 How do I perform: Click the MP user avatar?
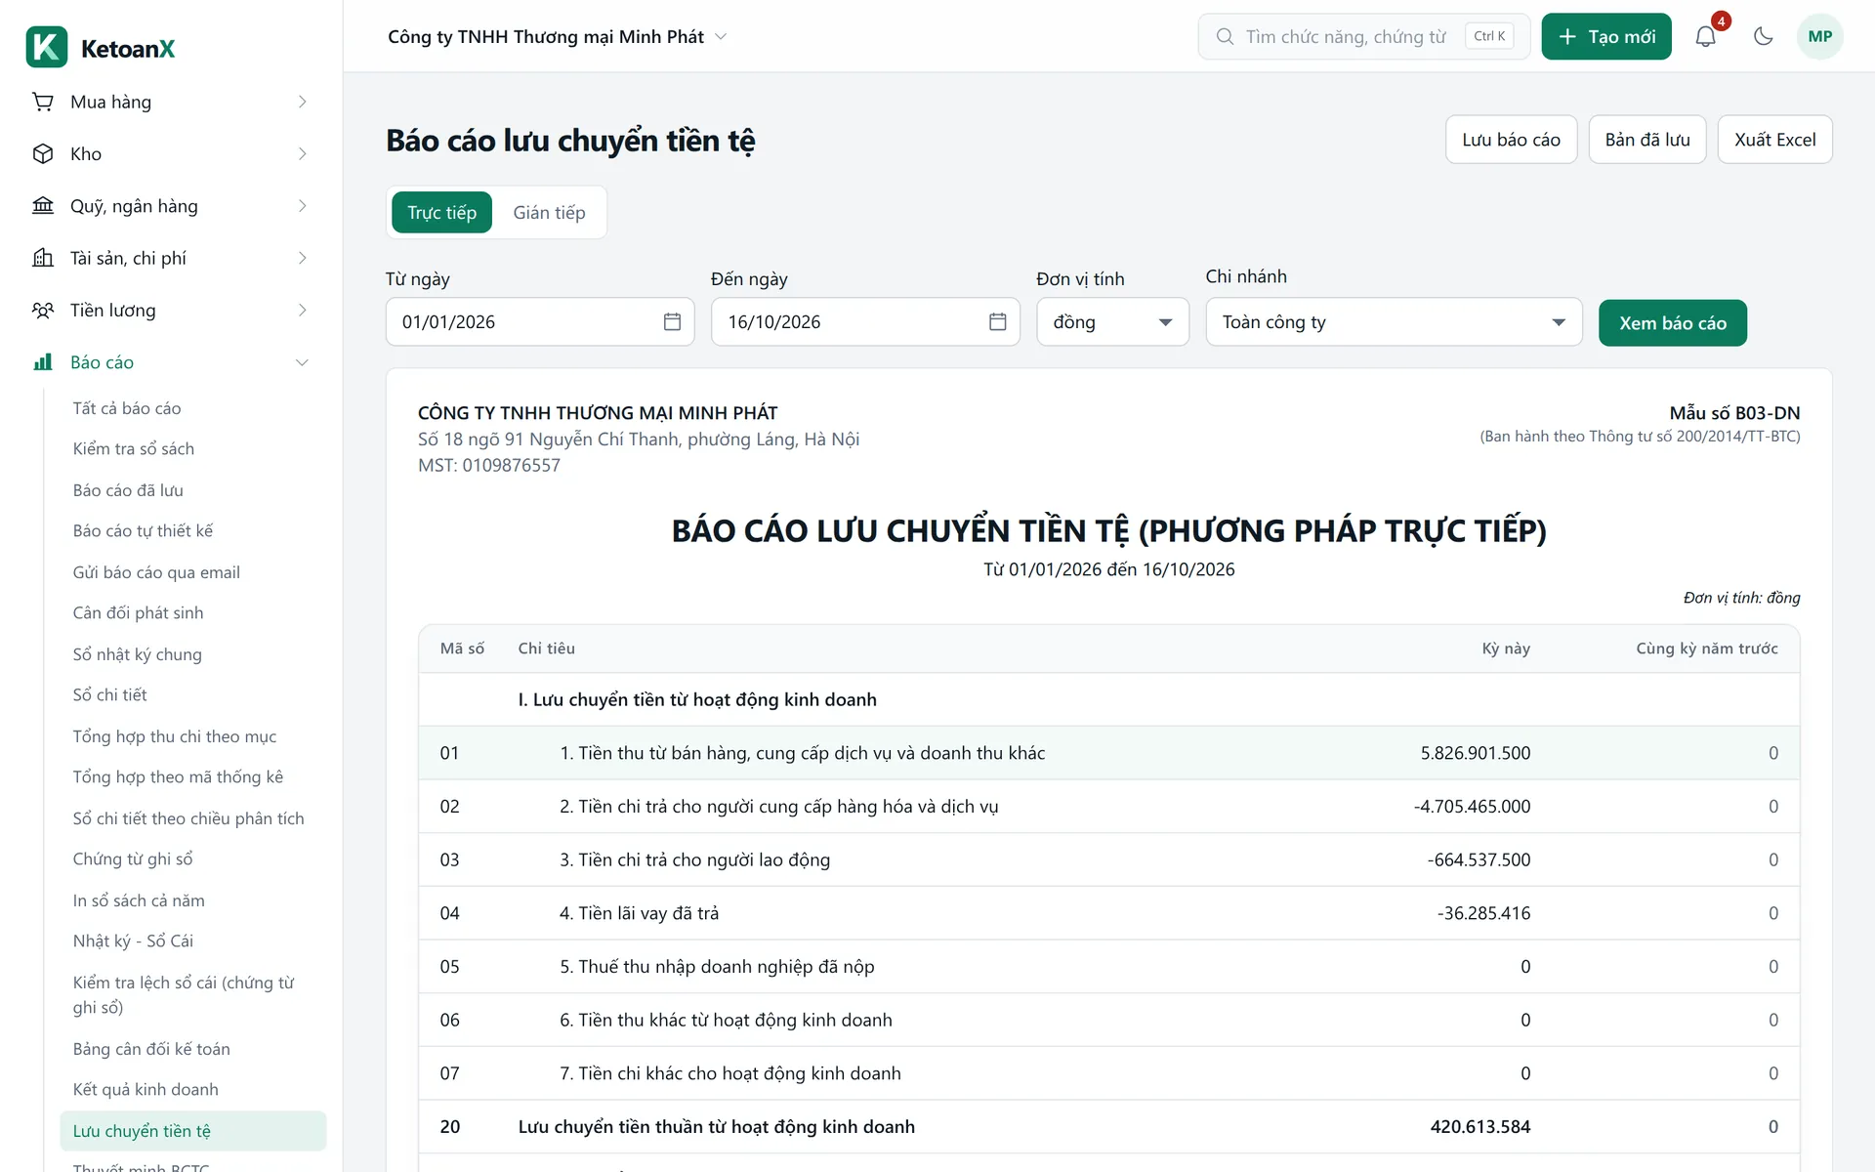pyautogui.click(x=1819, y=36)
